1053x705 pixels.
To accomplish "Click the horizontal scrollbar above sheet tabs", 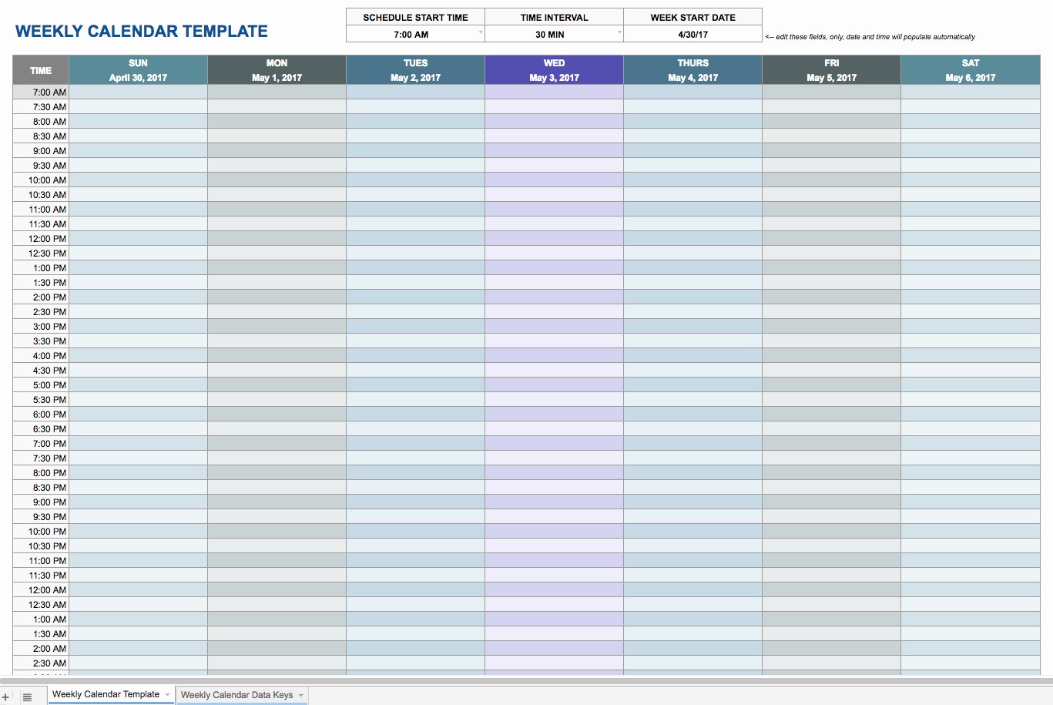I will pyautogui.click(x=526, y=681).
